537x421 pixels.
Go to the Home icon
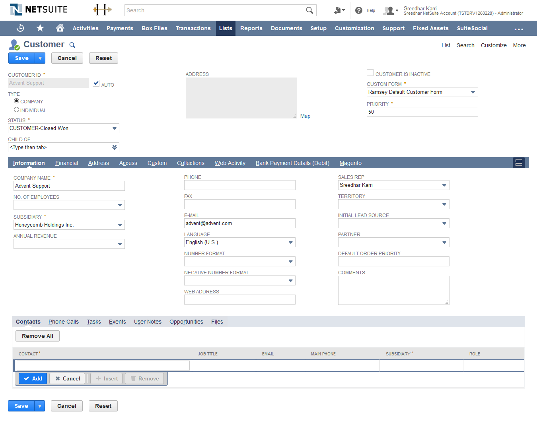(x=60, y=28)
